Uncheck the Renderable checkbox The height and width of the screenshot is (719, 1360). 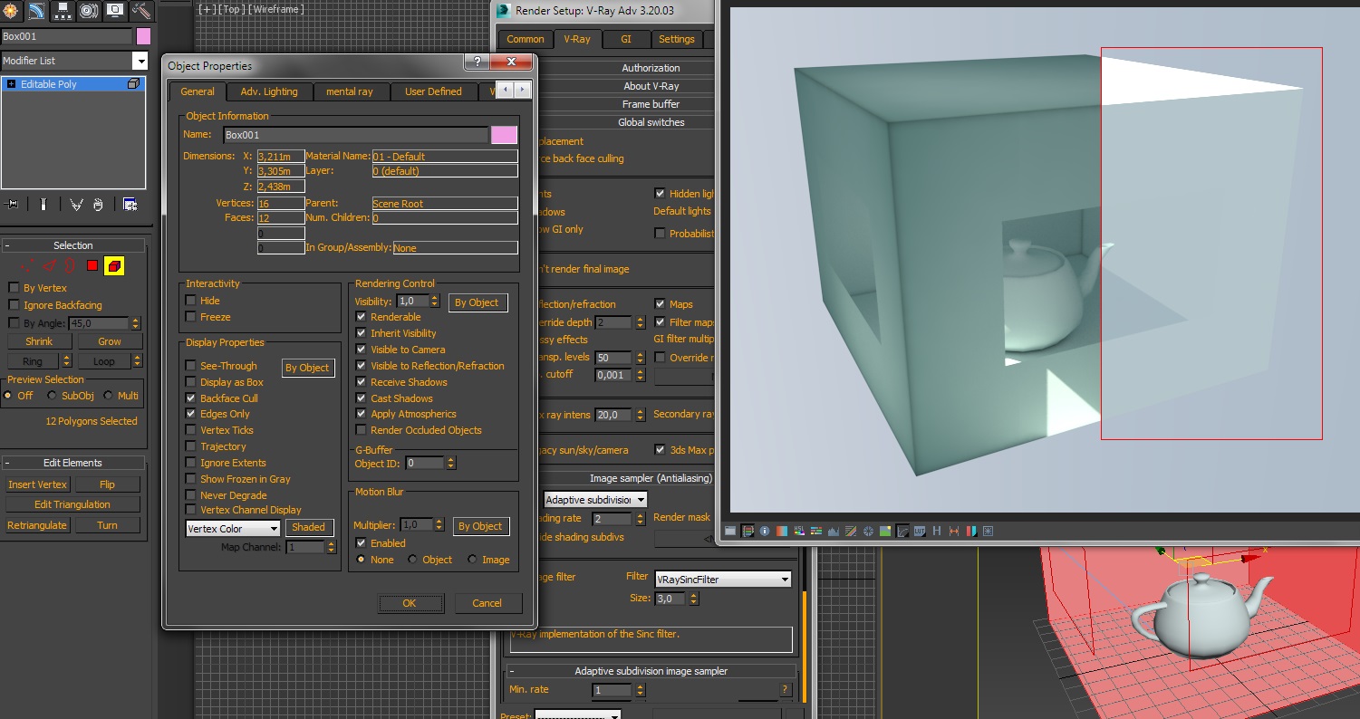[x=361, y=317]
